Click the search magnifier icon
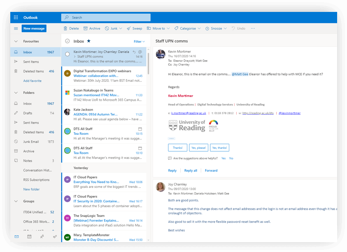This screenshot has height=252, width=347. pyautogui.click(x=66, y=17)
